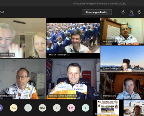
Task: Click KRATKY Thomas video tile
Action: pyautogui.click(x=73, y=38)
